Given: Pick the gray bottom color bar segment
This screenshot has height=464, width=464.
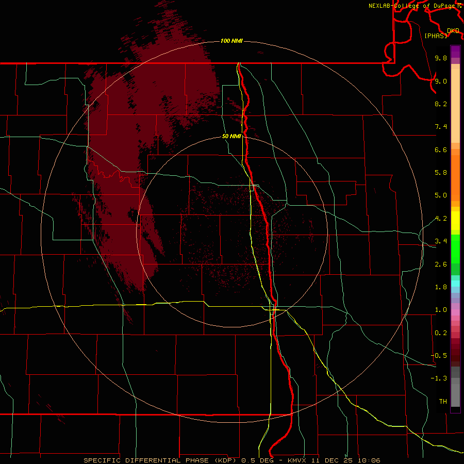Looking at the screenshot, I should (x=455, y=395).
